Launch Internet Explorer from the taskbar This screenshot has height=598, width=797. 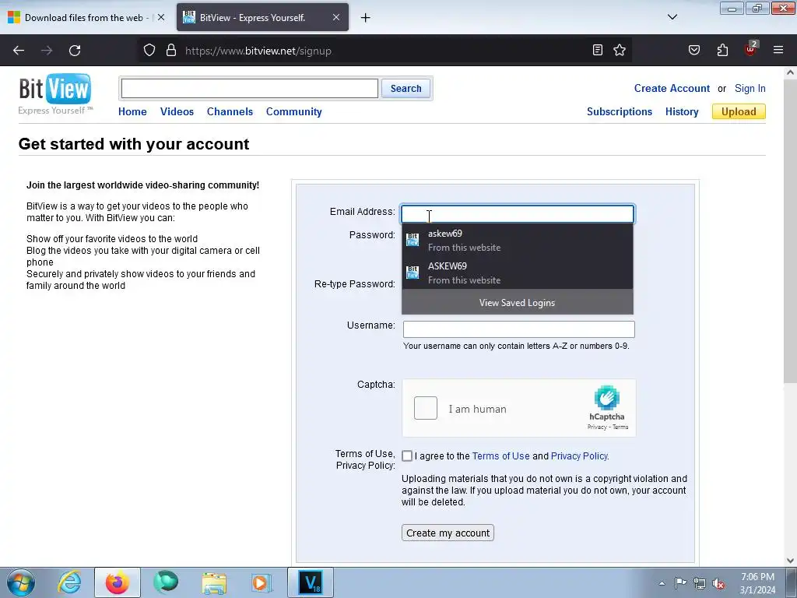point(69,582)
